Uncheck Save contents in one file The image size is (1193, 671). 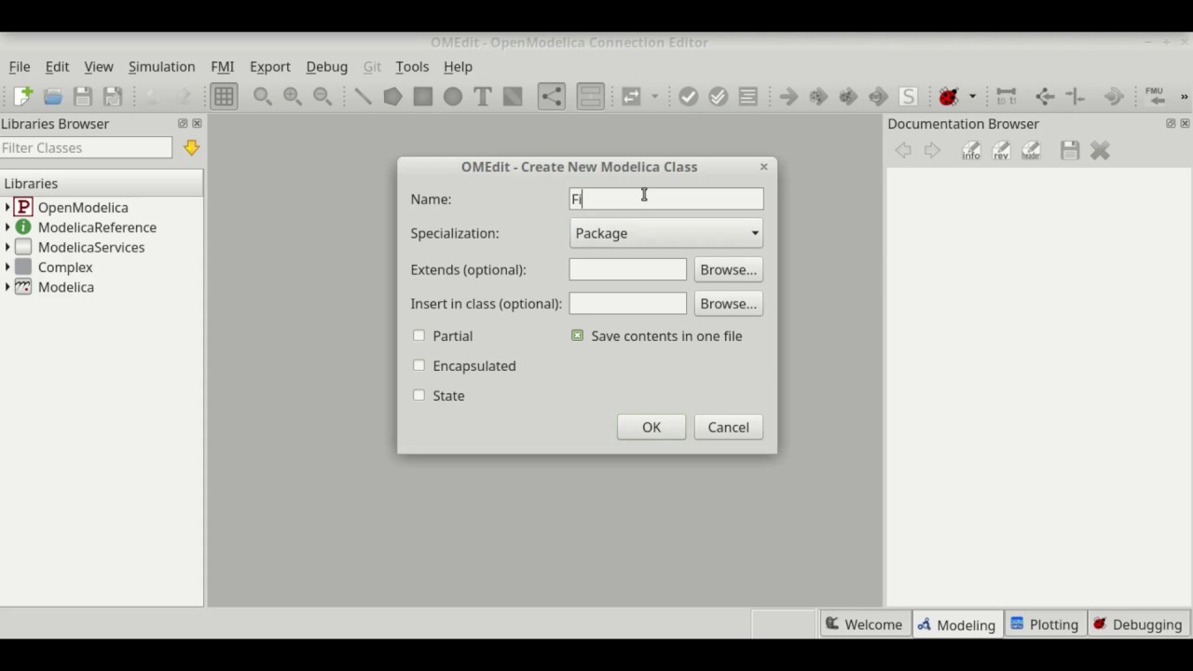click(577, 335)
